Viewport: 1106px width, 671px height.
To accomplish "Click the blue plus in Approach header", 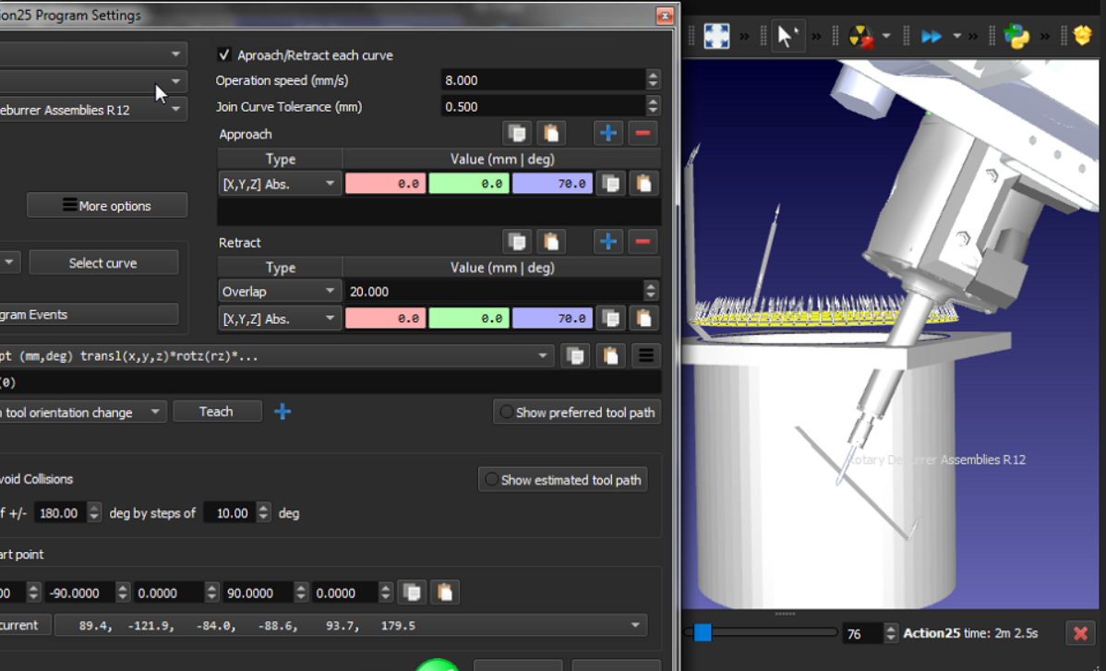I will [607, 134].
